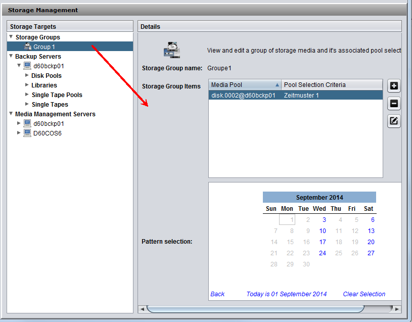Click the D60COS6 server computer icon
Viewport: 412px width, 322px height.
(27, 133)
